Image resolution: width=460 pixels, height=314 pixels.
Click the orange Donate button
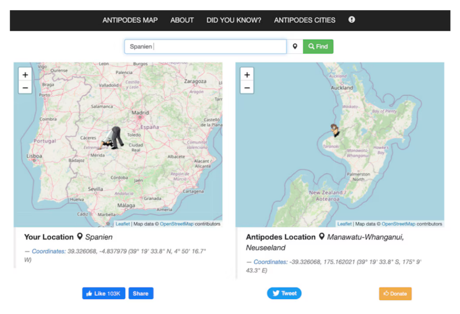coord(395,294)
